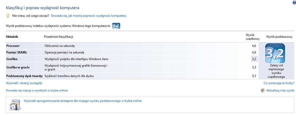Click the Grafika subscore 3,2 cell
Viewport: 296px width, 115px height.
[x=254, y=59]
